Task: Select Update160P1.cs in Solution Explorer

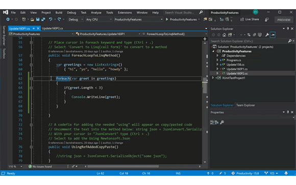Action: click(237, 69)
